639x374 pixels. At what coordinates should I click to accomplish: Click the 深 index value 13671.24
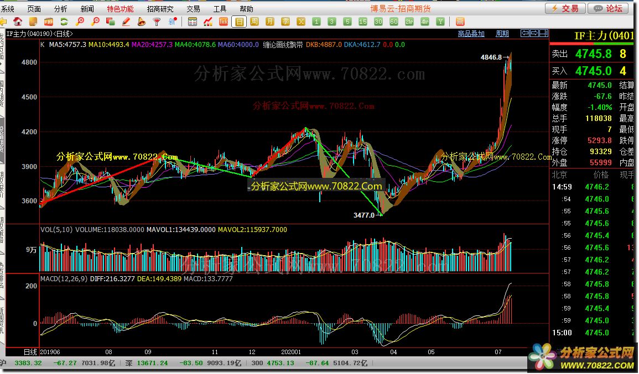point(153,363)
